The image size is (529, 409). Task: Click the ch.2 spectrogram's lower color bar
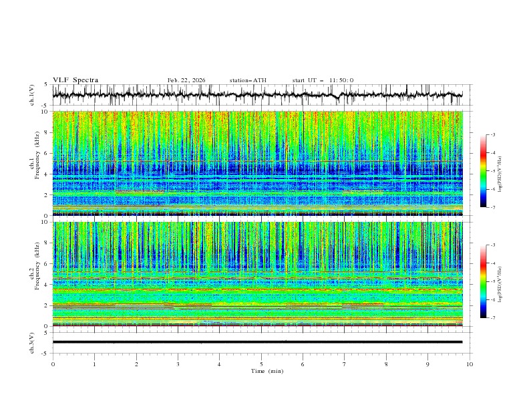(x=483, y=281)
